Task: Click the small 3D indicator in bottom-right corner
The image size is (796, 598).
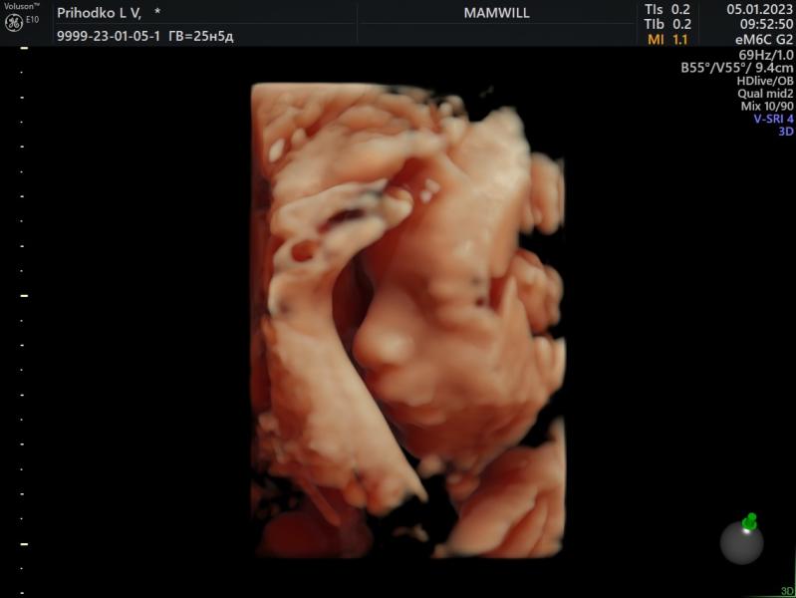Action: point(786,591)
